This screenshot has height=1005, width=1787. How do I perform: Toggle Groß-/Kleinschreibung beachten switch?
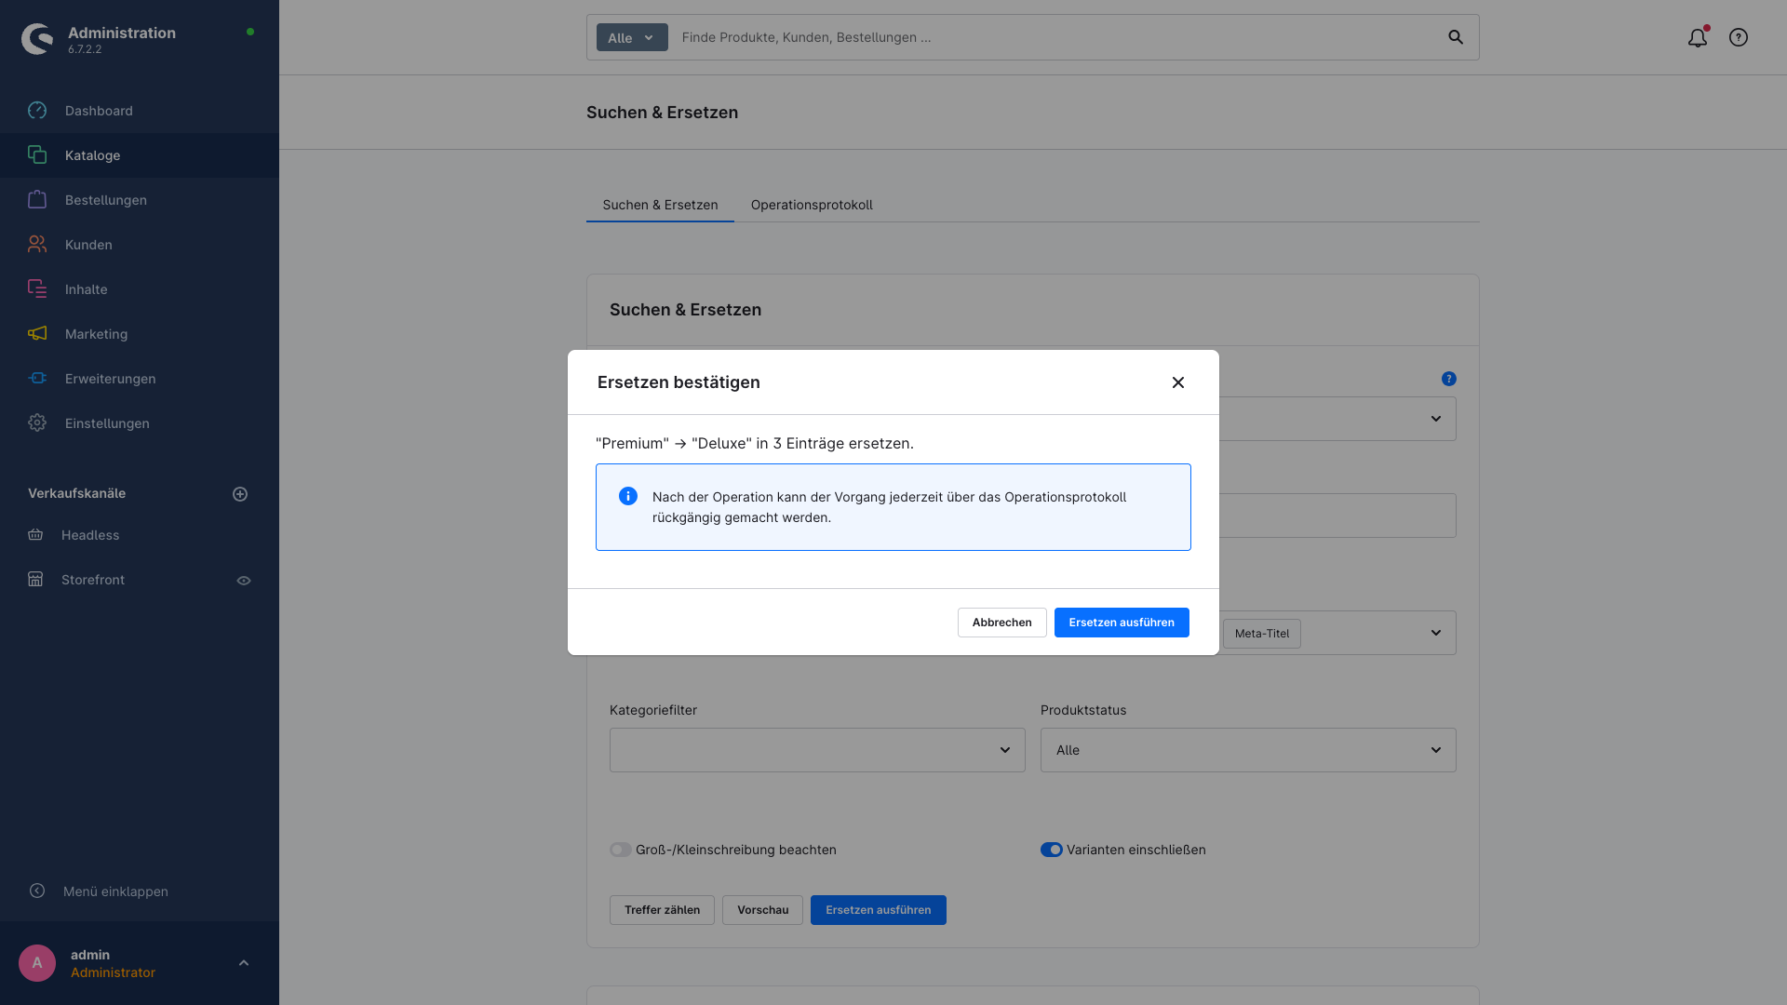click(x=620, y=850)
